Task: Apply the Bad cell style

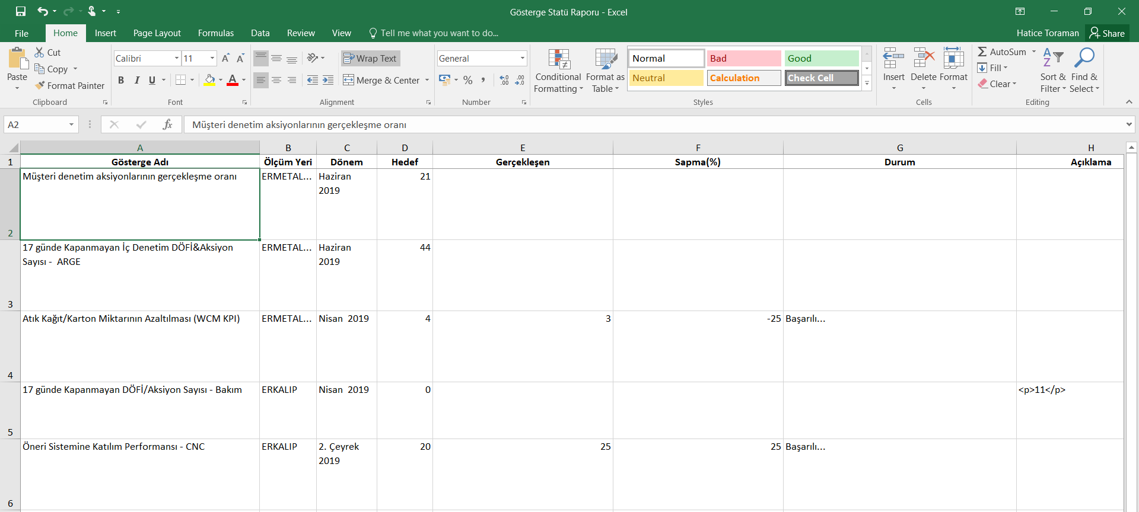Action: [743, 58]
